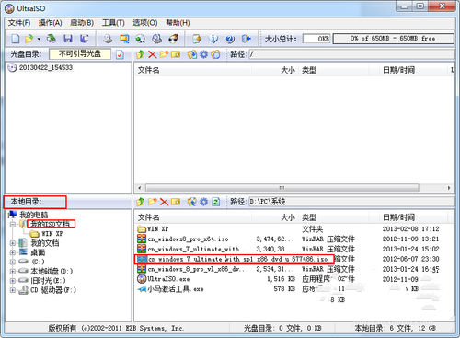Screen dimensions: 460x338
Task: Expand the CD 驱动器 (F:) node
Action: [13, 290]
